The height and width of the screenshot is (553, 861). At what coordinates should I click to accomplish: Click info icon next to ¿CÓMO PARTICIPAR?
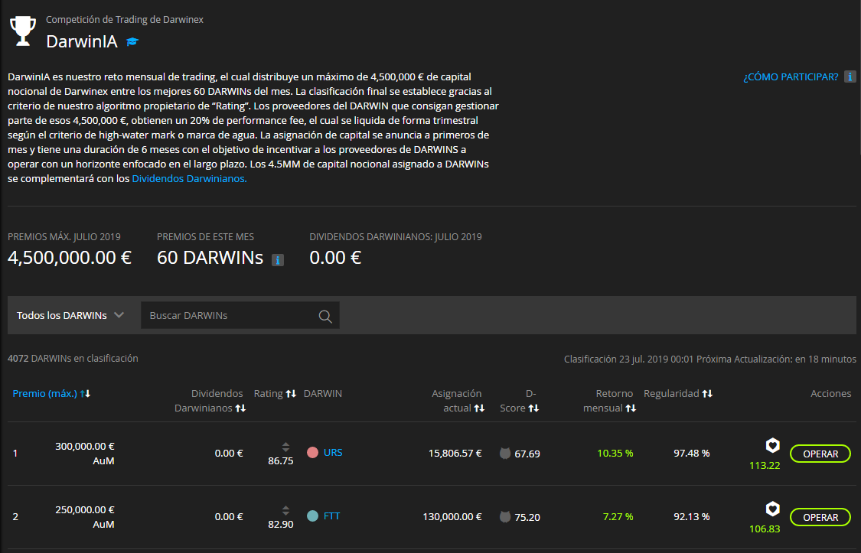(x=850, y=76)
